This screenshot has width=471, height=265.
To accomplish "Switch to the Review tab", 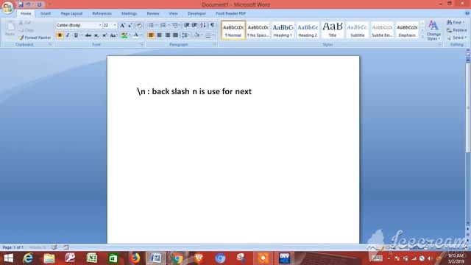I will coord(153,13).
